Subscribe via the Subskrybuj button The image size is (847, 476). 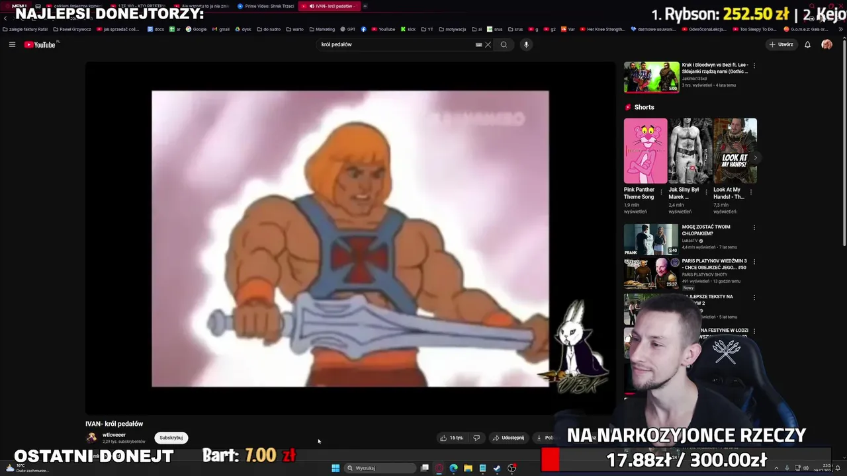(x=171, y=438)
